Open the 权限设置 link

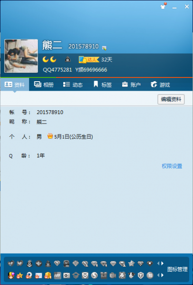click(172, 166)
